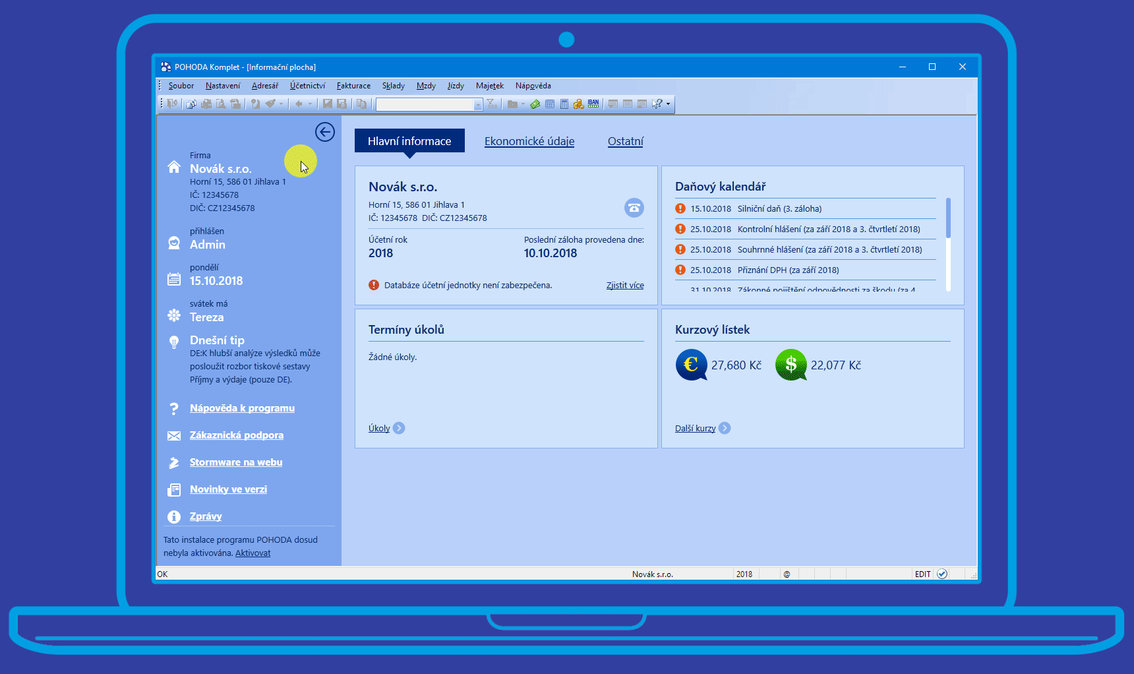Open the Sklady menu
This screenshot has height=674, width=1134.
coord(394,86)
